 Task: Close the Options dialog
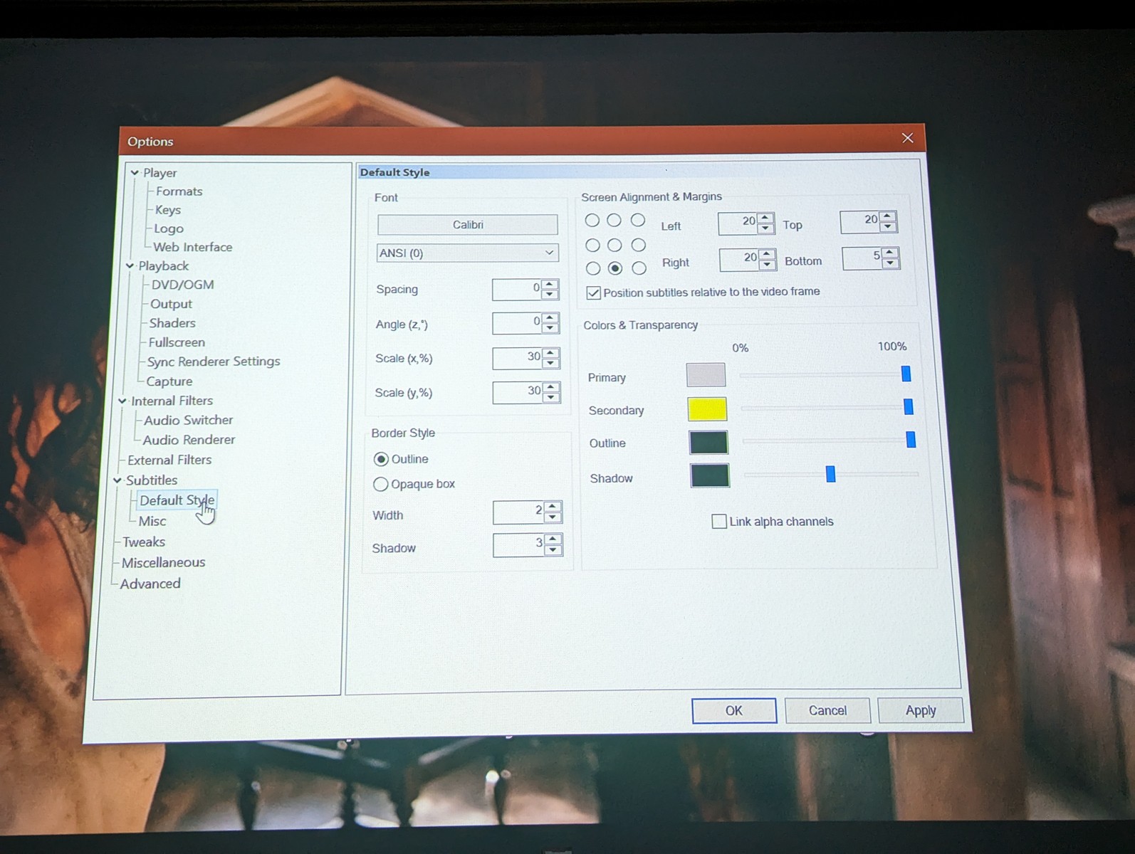907,138
